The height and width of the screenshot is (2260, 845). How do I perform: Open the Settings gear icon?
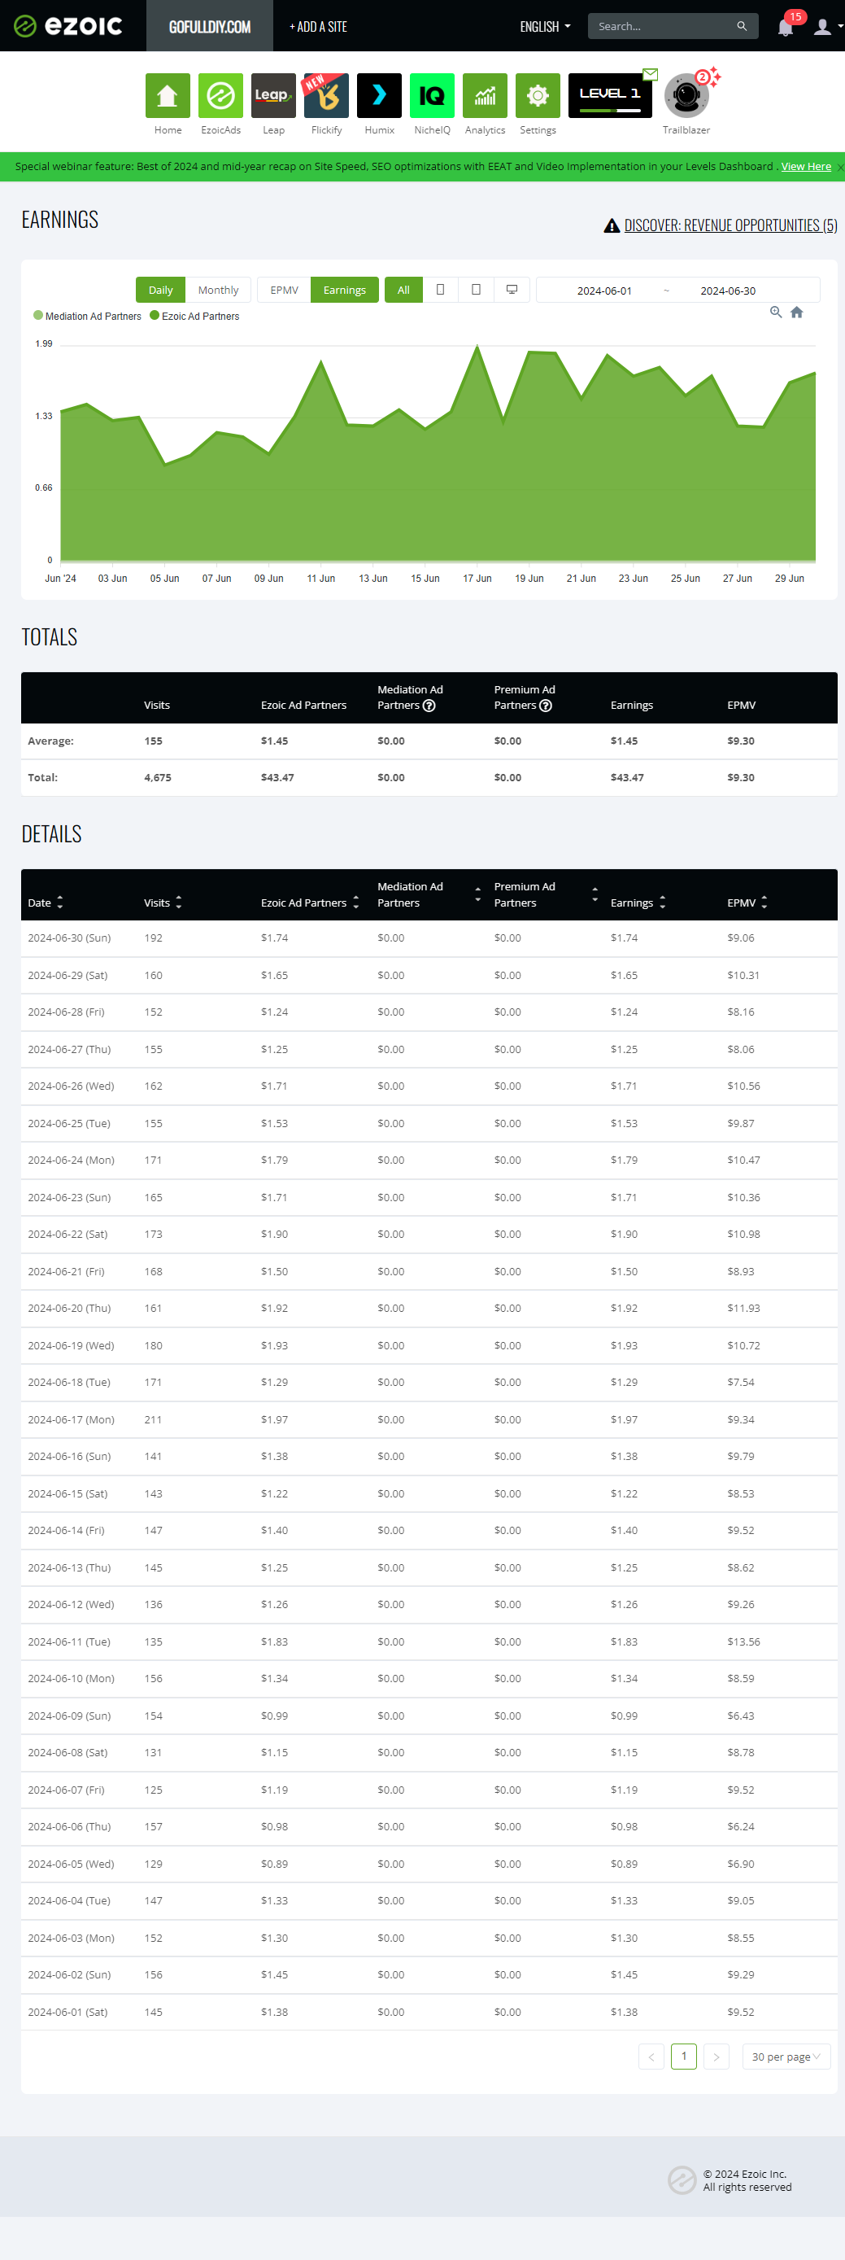coord(538,96)
